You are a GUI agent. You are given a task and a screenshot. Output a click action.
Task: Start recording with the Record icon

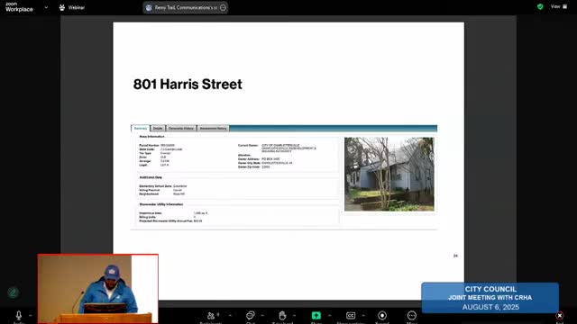(382, 316)
